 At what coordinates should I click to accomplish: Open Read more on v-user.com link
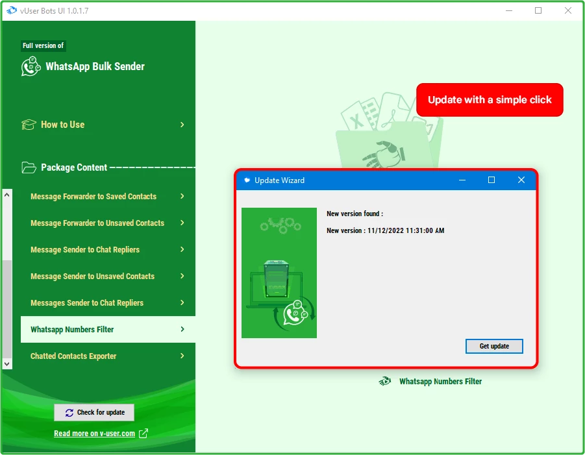point(94,434)
